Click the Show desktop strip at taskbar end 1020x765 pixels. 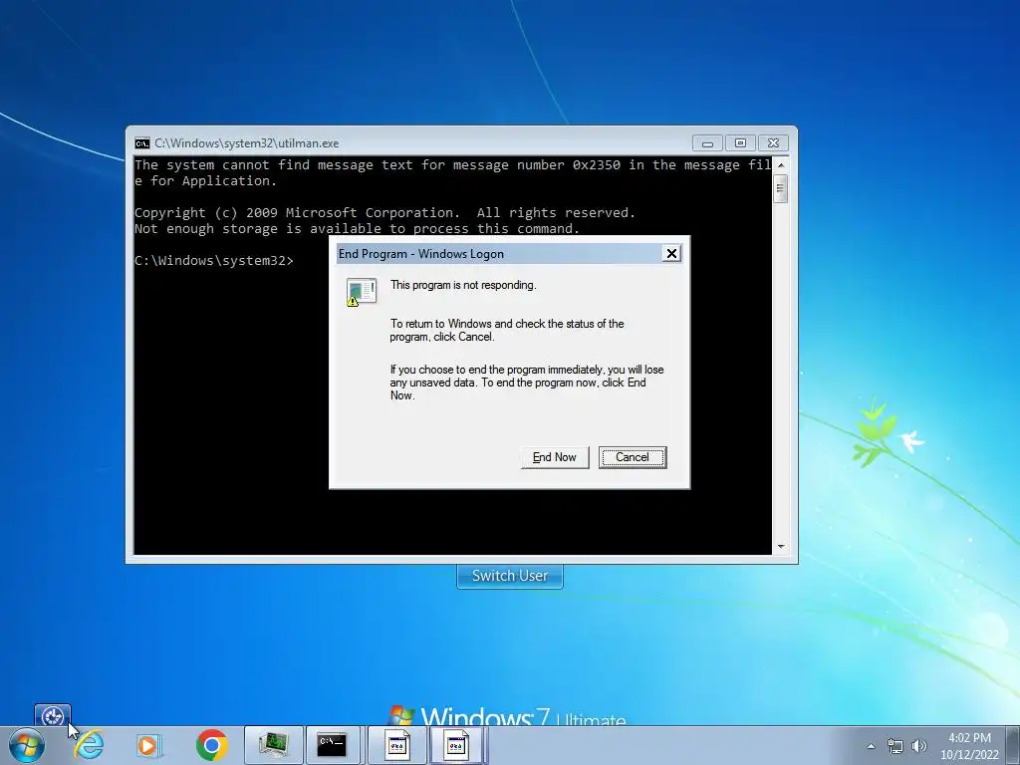pos(1013,745)
